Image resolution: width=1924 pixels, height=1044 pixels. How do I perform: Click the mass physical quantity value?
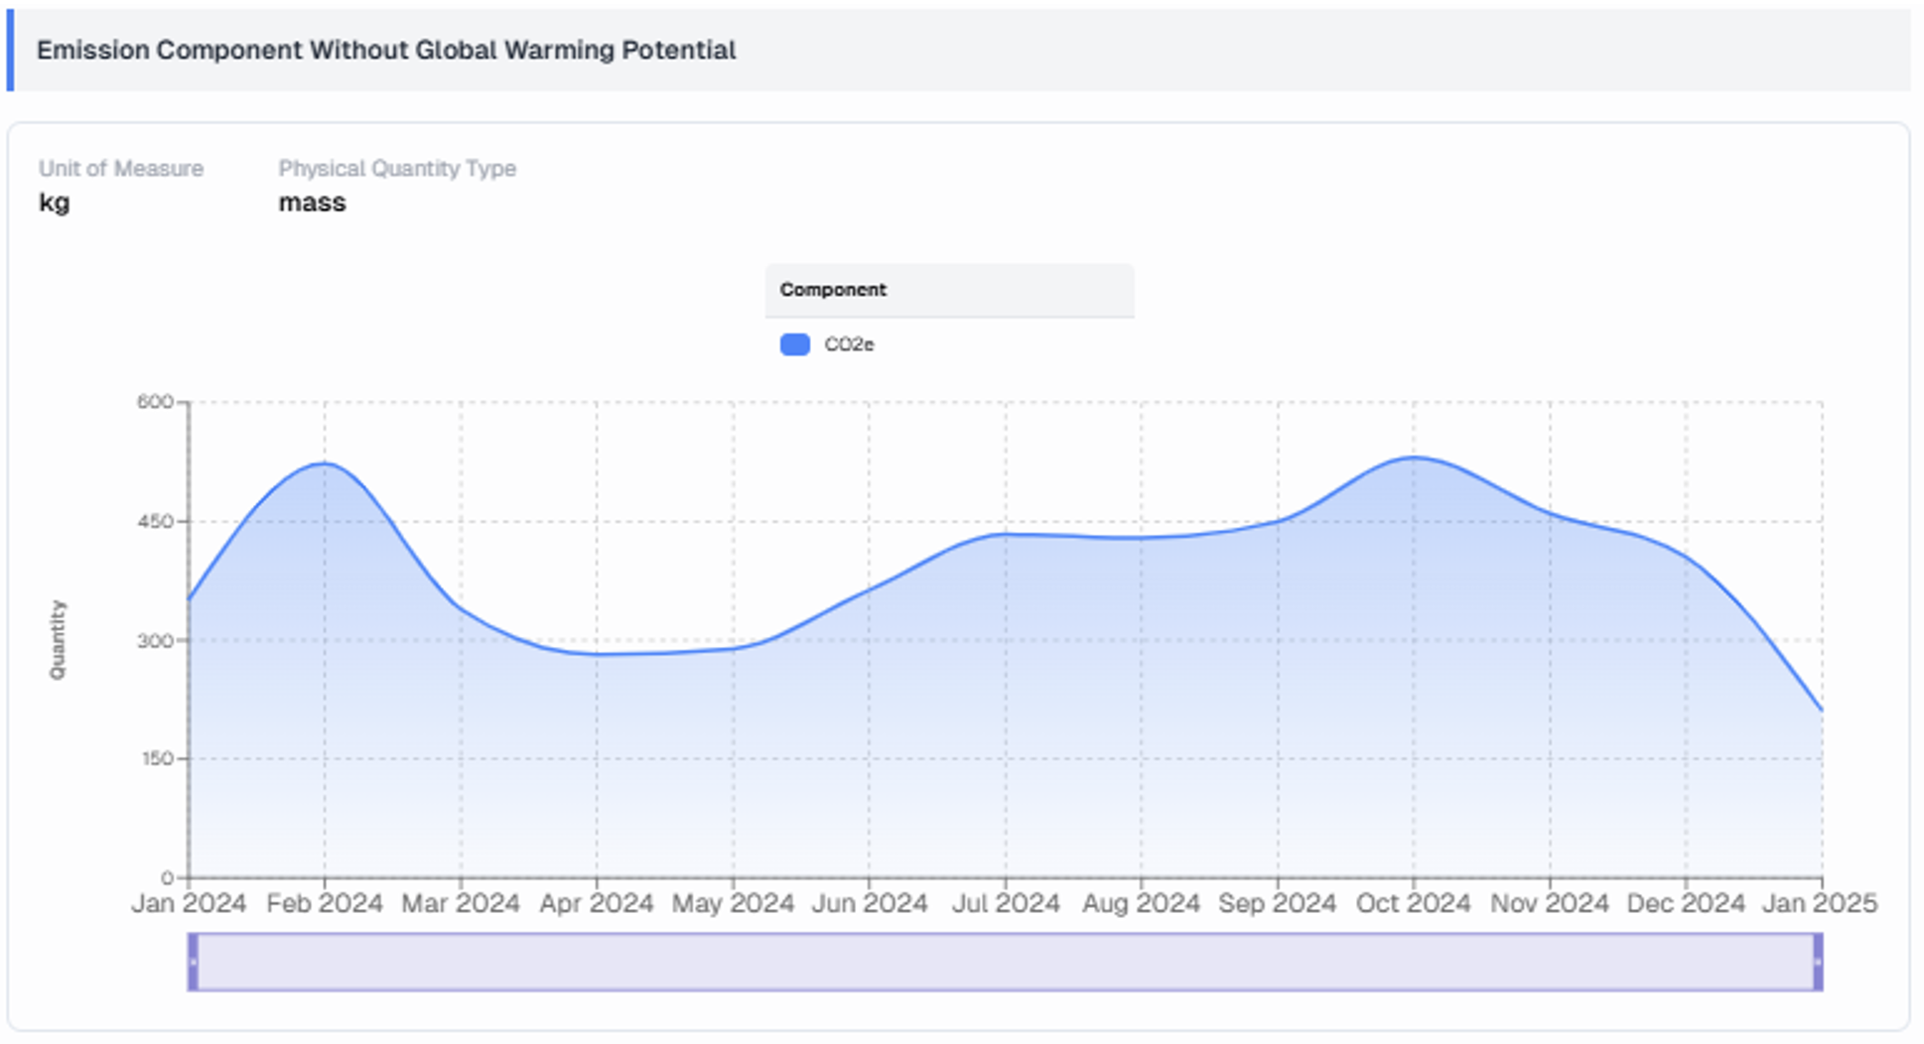click(x=312, y=202)
